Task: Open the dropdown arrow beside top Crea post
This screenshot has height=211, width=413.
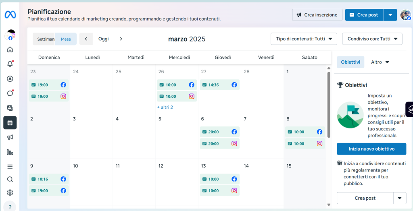Action: [390, 15]
